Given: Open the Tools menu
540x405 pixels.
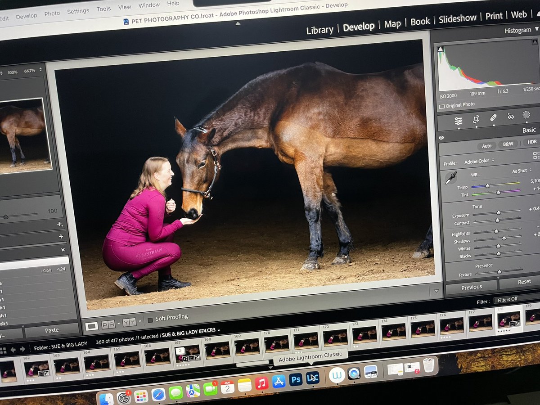Looking at the screenshot, I should click(x=103, y=9).
